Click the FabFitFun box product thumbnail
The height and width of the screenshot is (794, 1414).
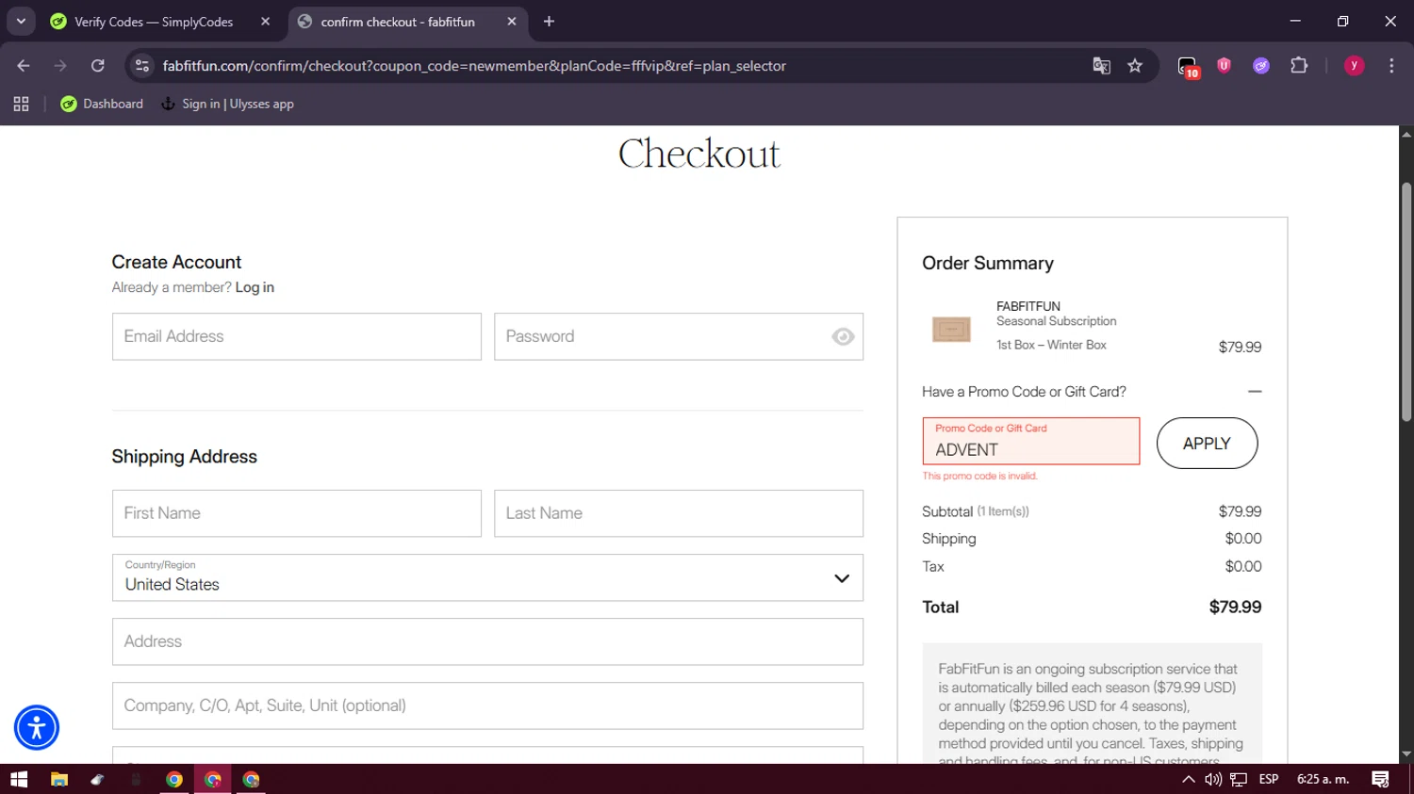(951, 329)
